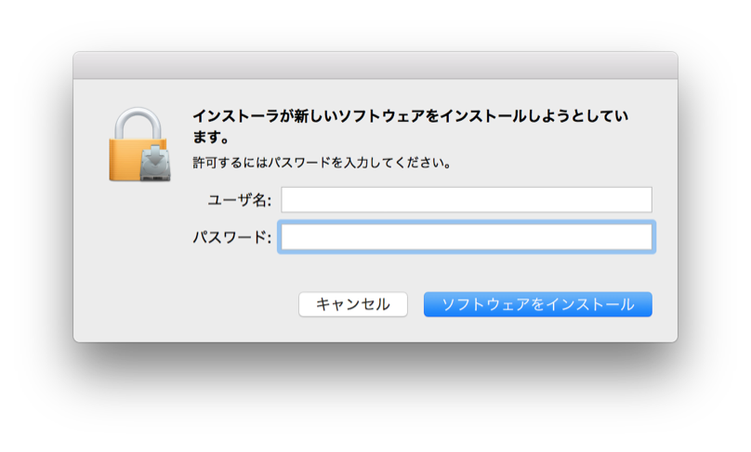Click the empty area left of キャンセル
This screenshot has width=751, height=452.
point(187,304)
